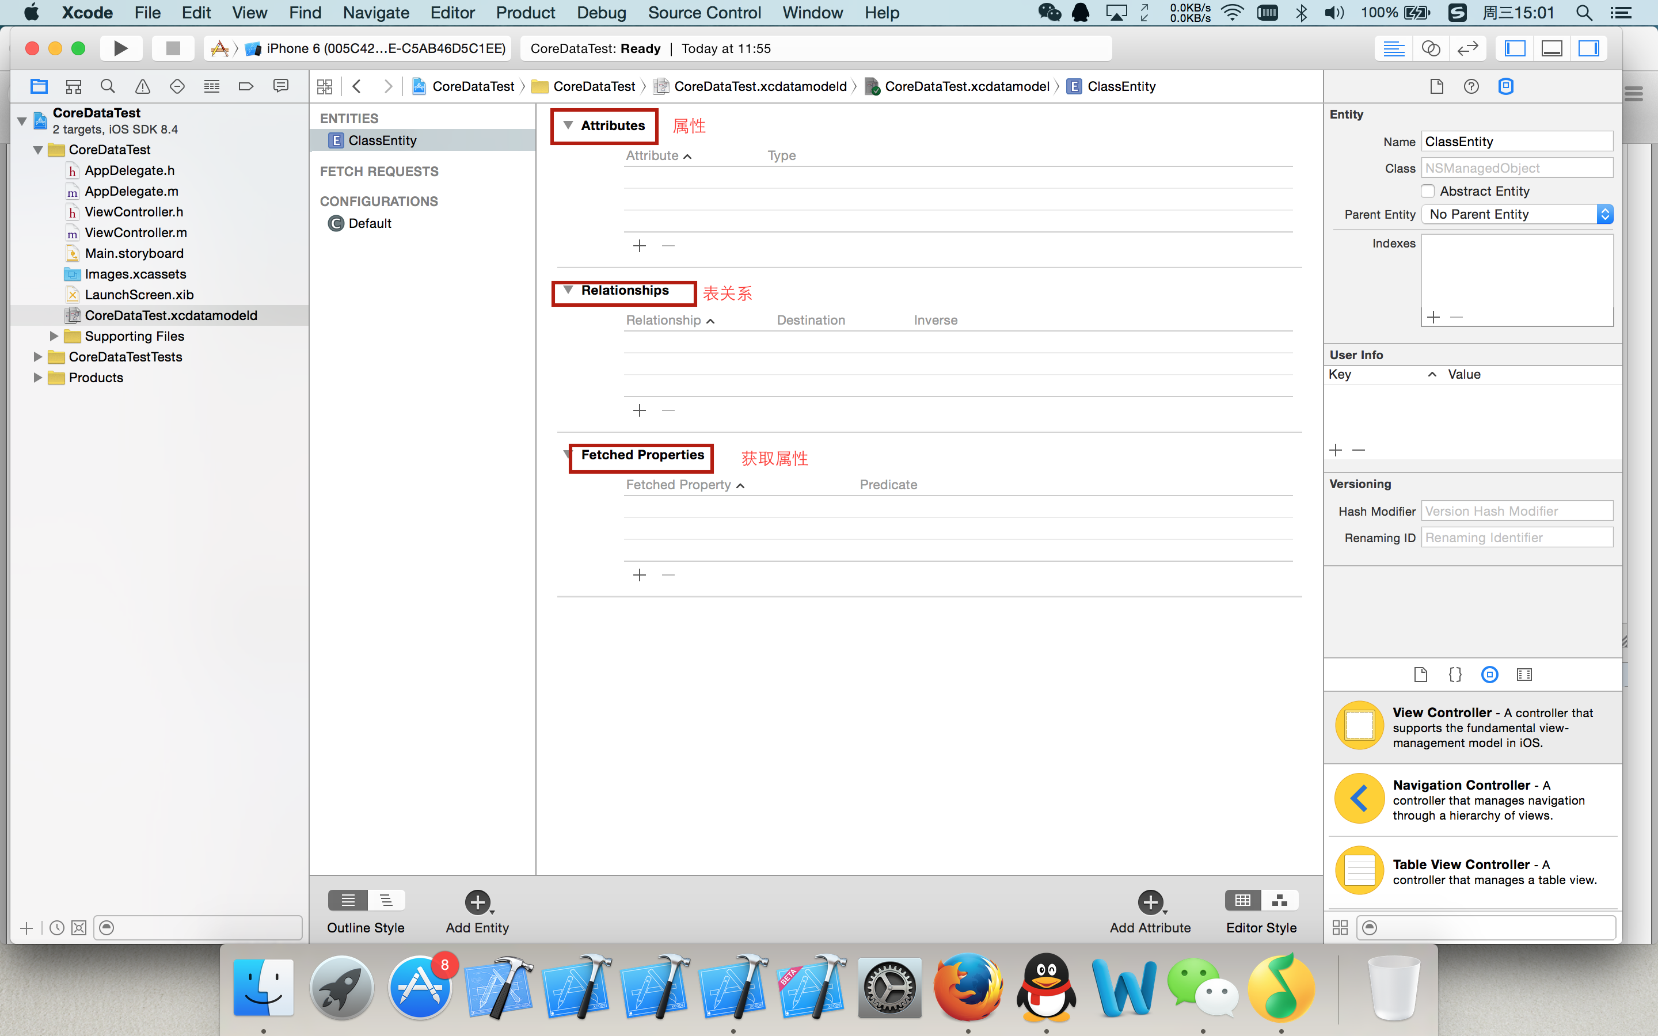Expand the Products folder

tap(37, 378)
